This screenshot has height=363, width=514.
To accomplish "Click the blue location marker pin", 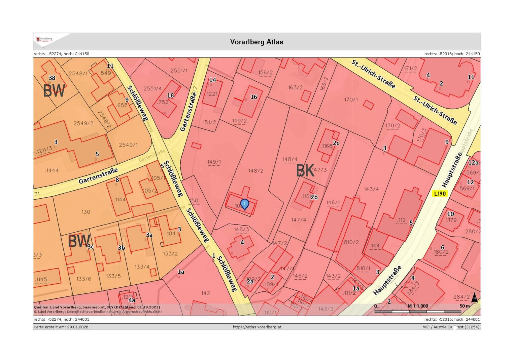I will (245, 204).
